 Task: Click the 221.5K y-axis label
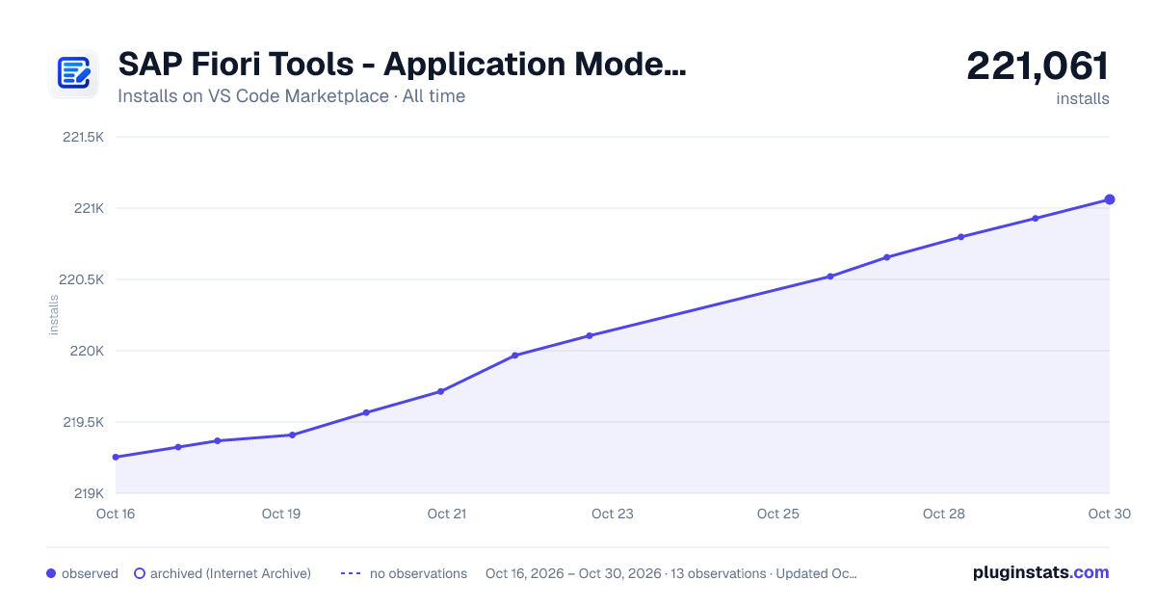83,137
